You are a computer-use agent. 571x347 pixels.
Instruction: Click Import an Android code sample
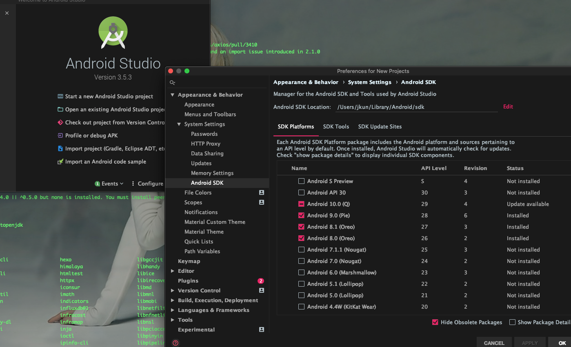[105, 161]
